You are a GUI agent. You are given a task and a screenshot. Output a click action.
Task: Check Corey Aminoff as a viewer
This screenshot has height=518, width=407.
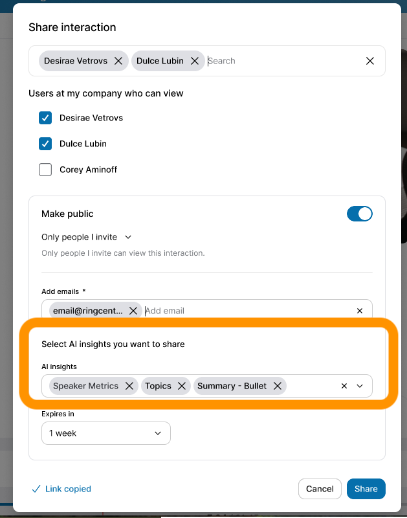pyautogui.click(x=45, y=169)
